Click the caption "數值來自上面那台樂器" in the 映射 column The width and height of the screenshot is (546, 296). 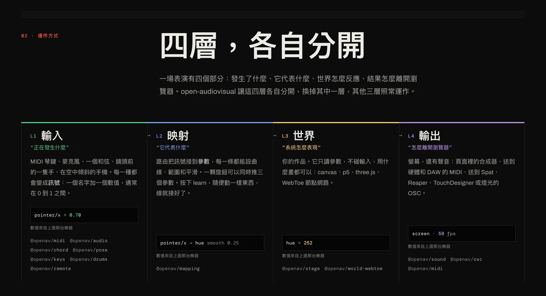(177, 256)
